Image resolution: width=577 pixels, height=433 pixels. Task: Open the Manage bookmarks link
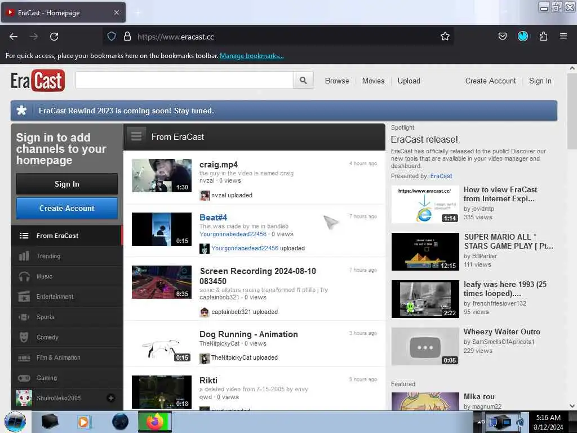[x=252, y=56]
